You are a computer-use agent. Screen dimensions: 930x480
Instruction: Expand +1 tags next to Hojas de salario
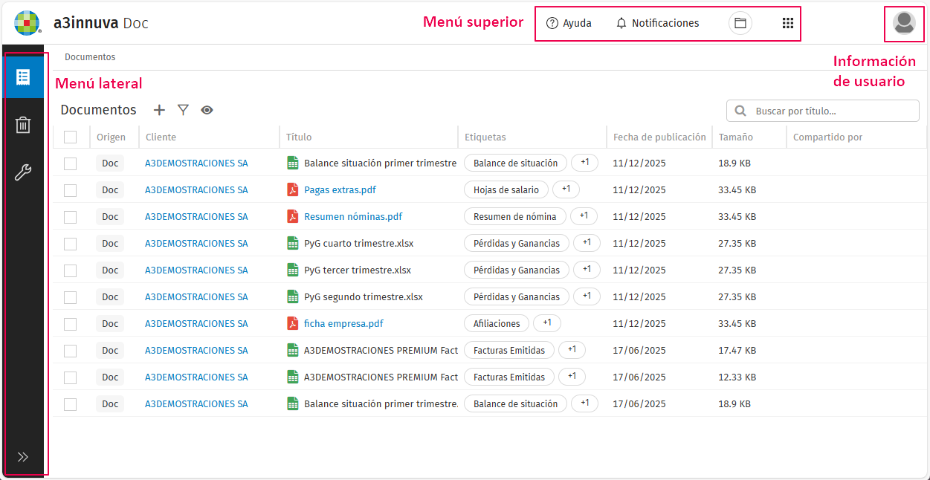pos(566,189)
